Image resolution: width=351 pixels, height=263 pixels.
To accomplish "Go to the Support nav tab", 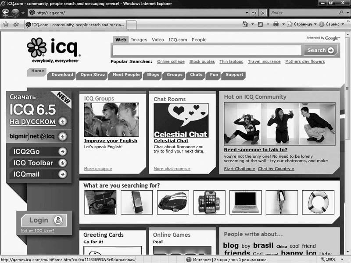I will tap(234, 75).
